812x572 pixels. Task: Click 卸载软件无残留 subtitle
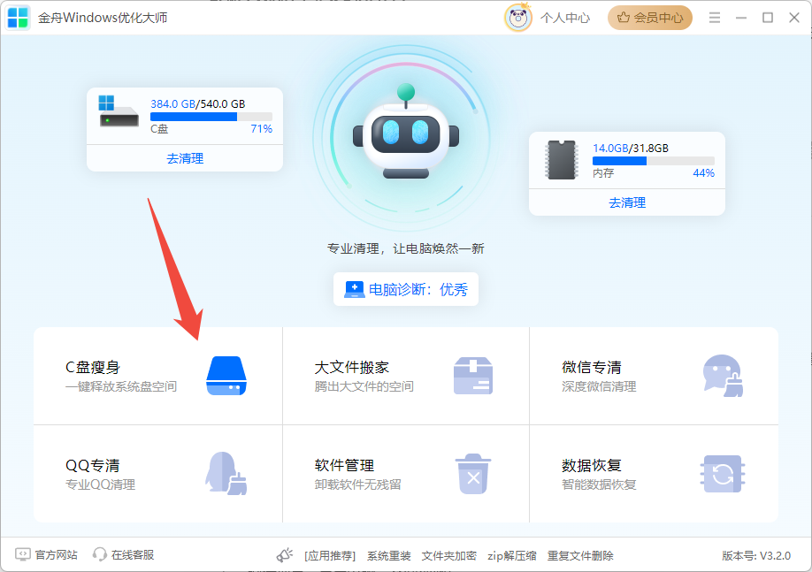358,485
